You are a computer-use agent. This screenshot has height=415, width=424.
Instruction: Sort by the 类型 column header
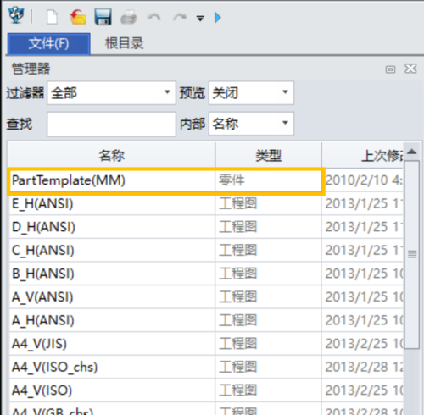268,155
